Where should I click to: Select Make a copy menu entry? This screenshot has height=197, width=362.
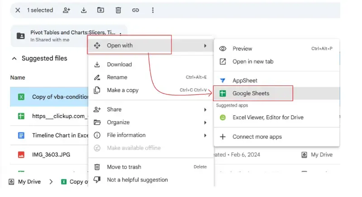click(123, 90)
